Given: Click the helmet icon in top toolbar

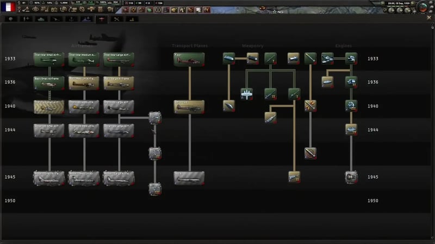Looking at the screenshot, I should click(110, 10).
